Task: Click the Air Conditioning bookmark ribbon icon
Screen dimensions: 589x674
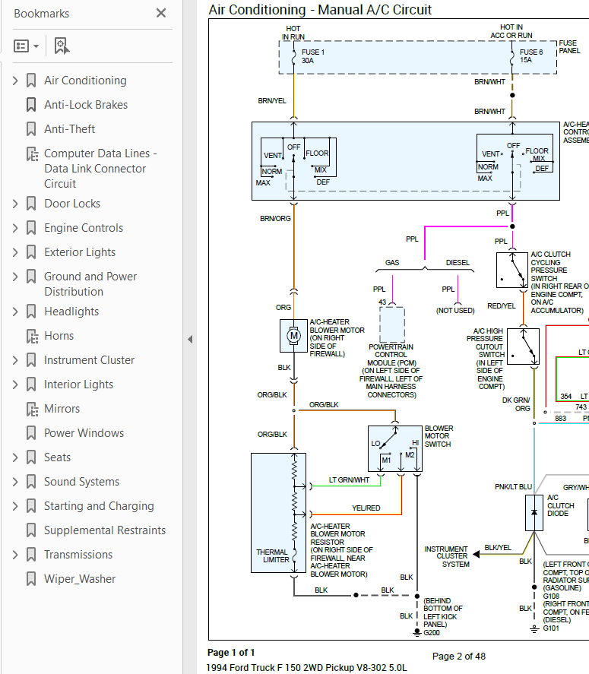Action: click(x=31, y=81)
